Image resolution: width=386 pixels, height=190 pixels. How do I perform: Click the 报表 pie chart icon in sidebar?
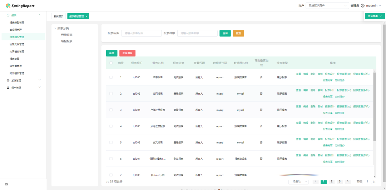tap(8, 15)
